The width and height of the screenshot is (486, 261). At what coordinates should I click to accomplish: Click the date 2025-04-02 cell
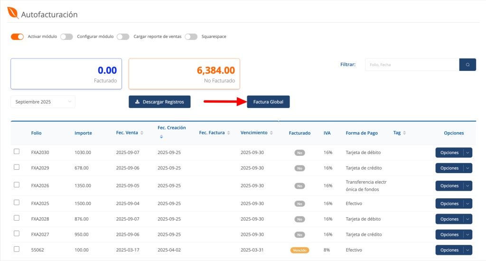pos(169,250)
